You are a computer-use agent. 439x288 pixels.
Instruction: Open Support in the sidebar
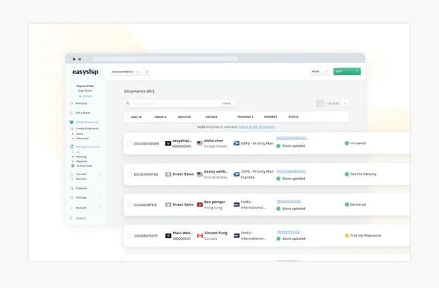(81, 218)
